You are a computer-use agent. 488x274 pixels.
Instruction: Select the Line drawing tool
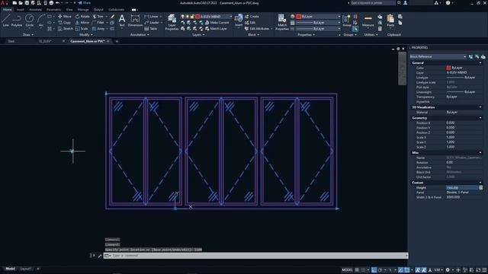point(5,21)
